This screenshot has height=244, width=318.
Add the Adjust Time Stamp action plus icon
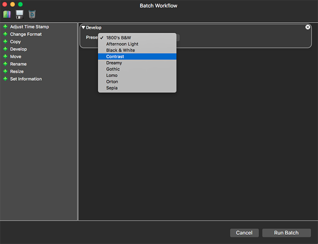point(5,27)
